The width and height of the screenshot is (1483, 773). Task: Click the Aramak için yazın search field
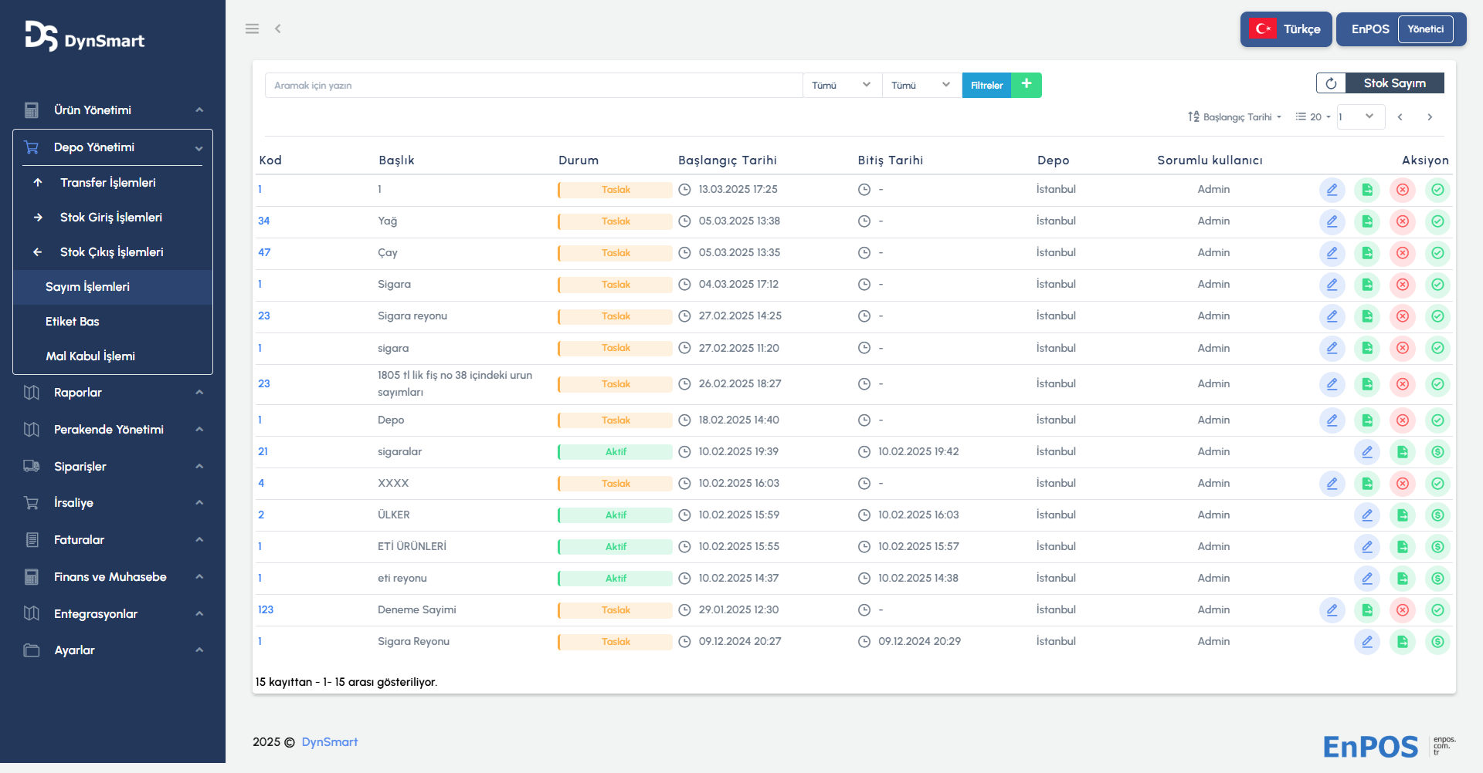click(x=533, y=85)
